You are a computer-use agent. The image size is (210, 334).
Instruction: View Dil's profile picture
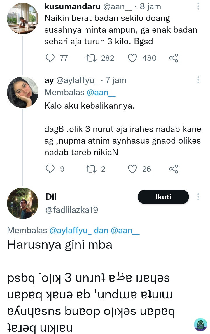point(23,203)
